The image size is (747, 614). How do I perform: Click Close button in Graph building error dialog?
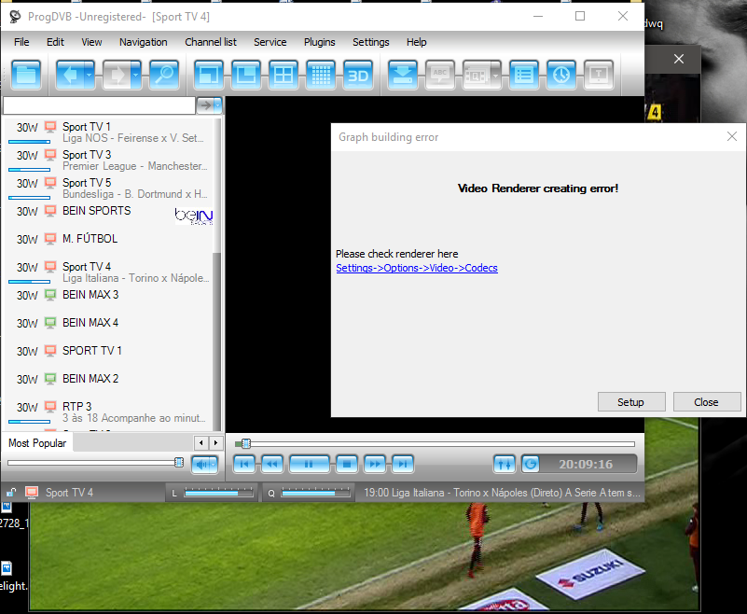tap(707, 402)
